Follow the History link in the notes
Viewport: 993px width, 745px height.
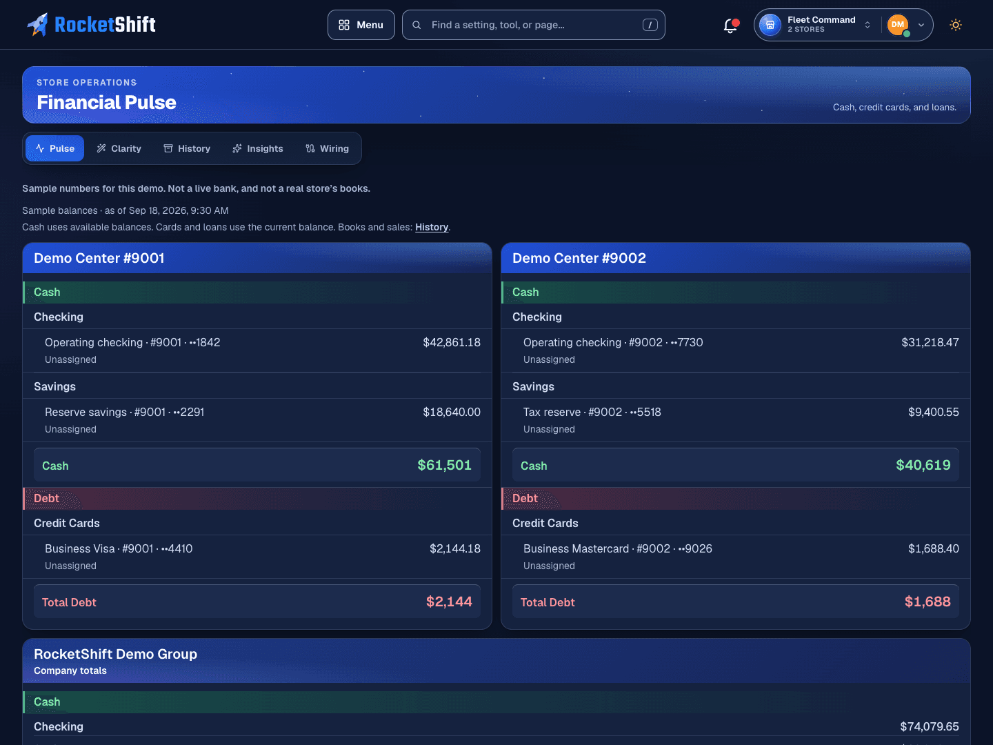pyautogui.click(x=432, y=227)
